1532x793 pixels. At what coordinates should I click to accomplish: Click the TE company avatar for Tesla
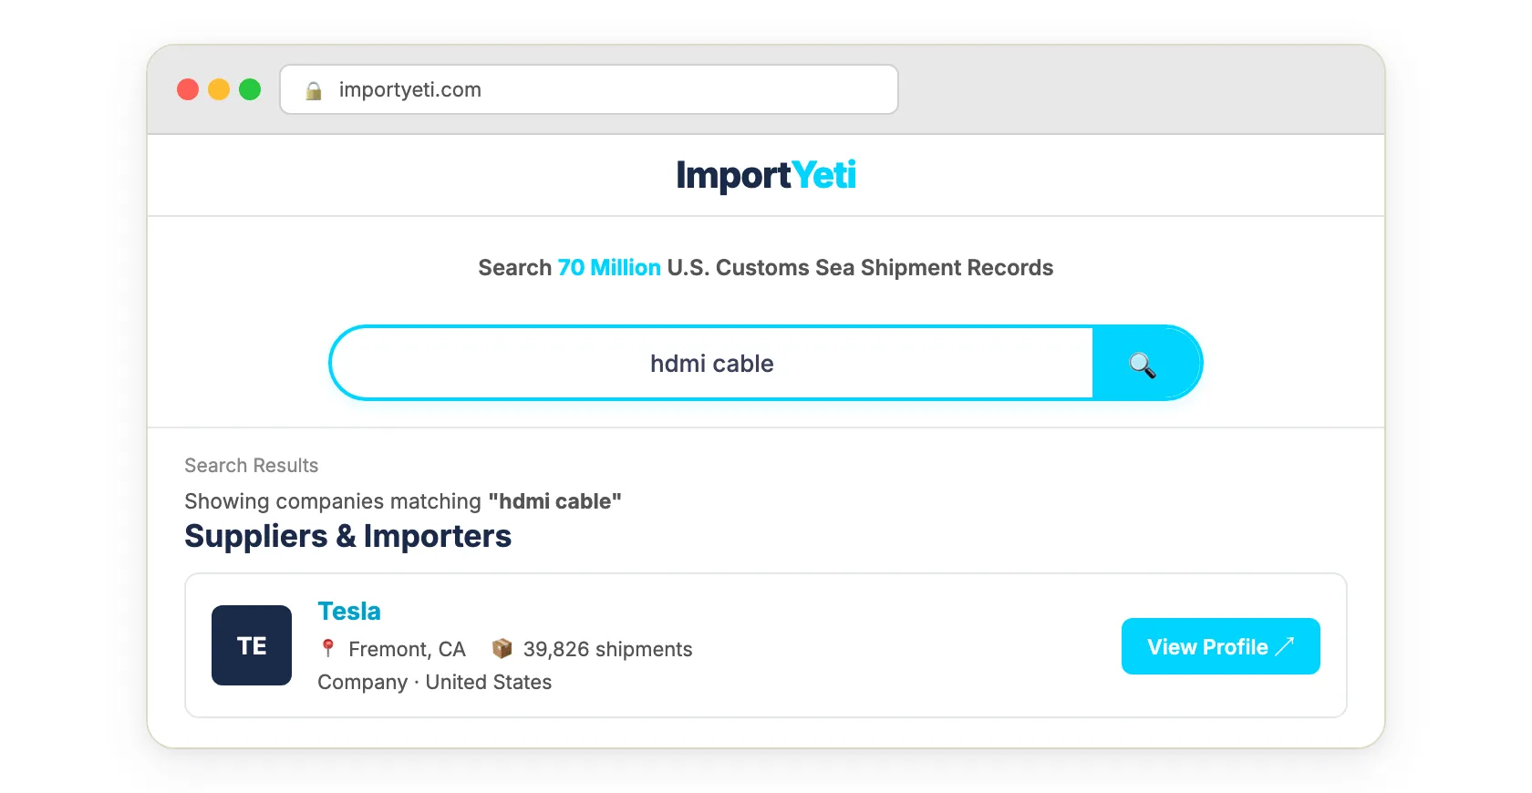click(251, 645)
